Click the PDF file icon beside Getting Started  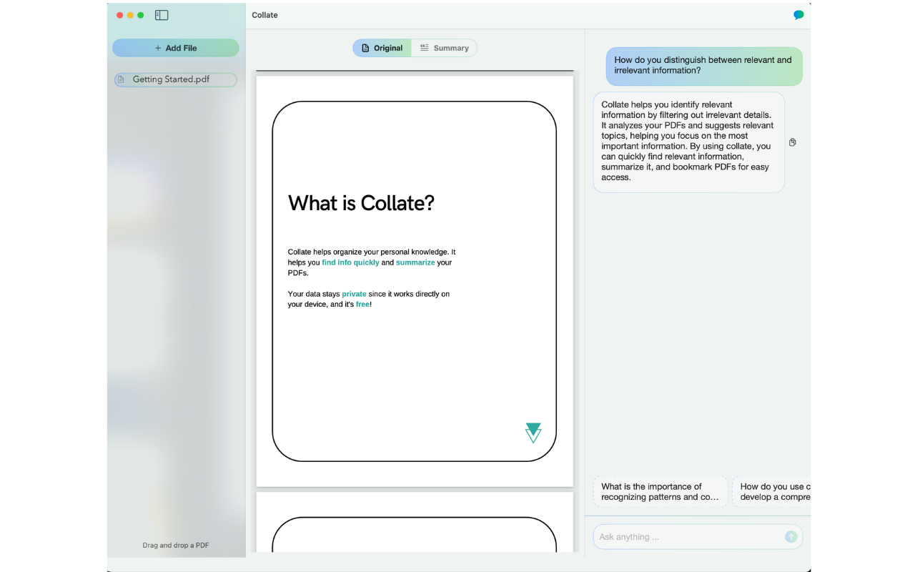[121, 79]
